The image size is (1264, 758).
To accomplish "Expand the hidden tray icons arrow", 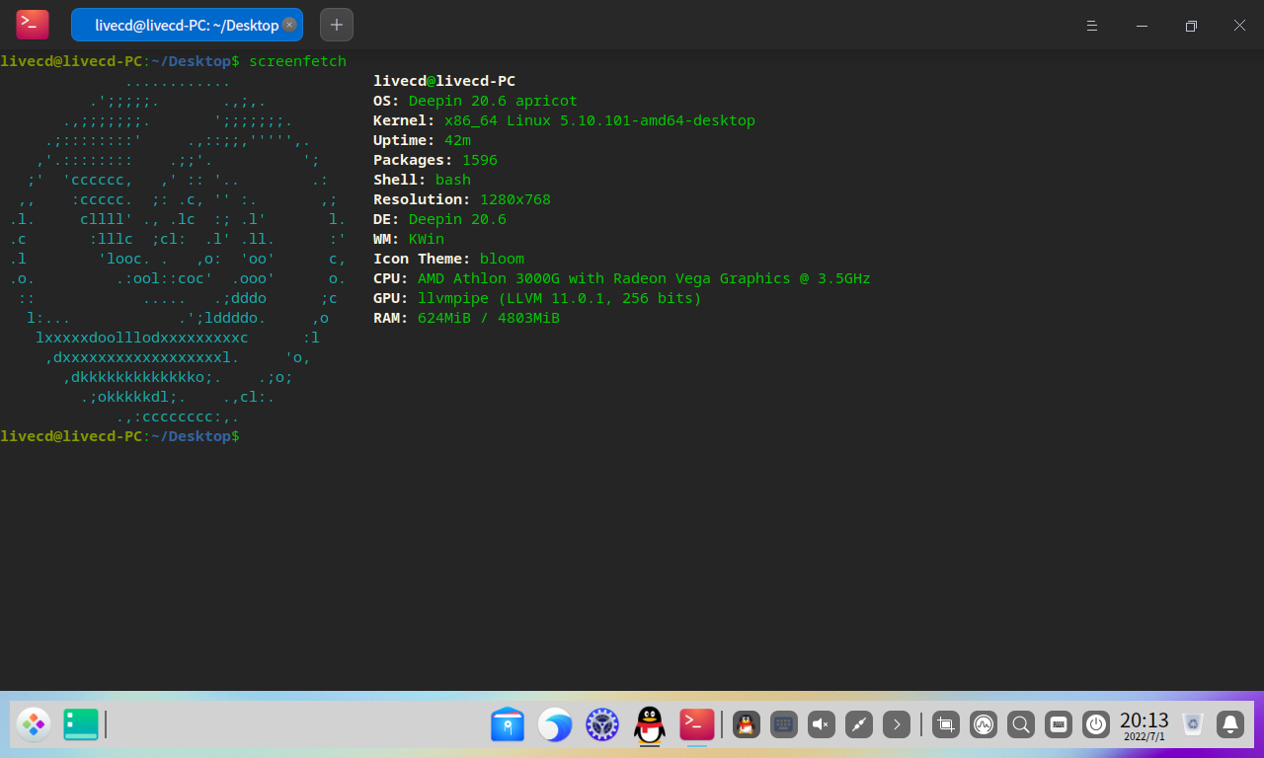I will 896,723.
